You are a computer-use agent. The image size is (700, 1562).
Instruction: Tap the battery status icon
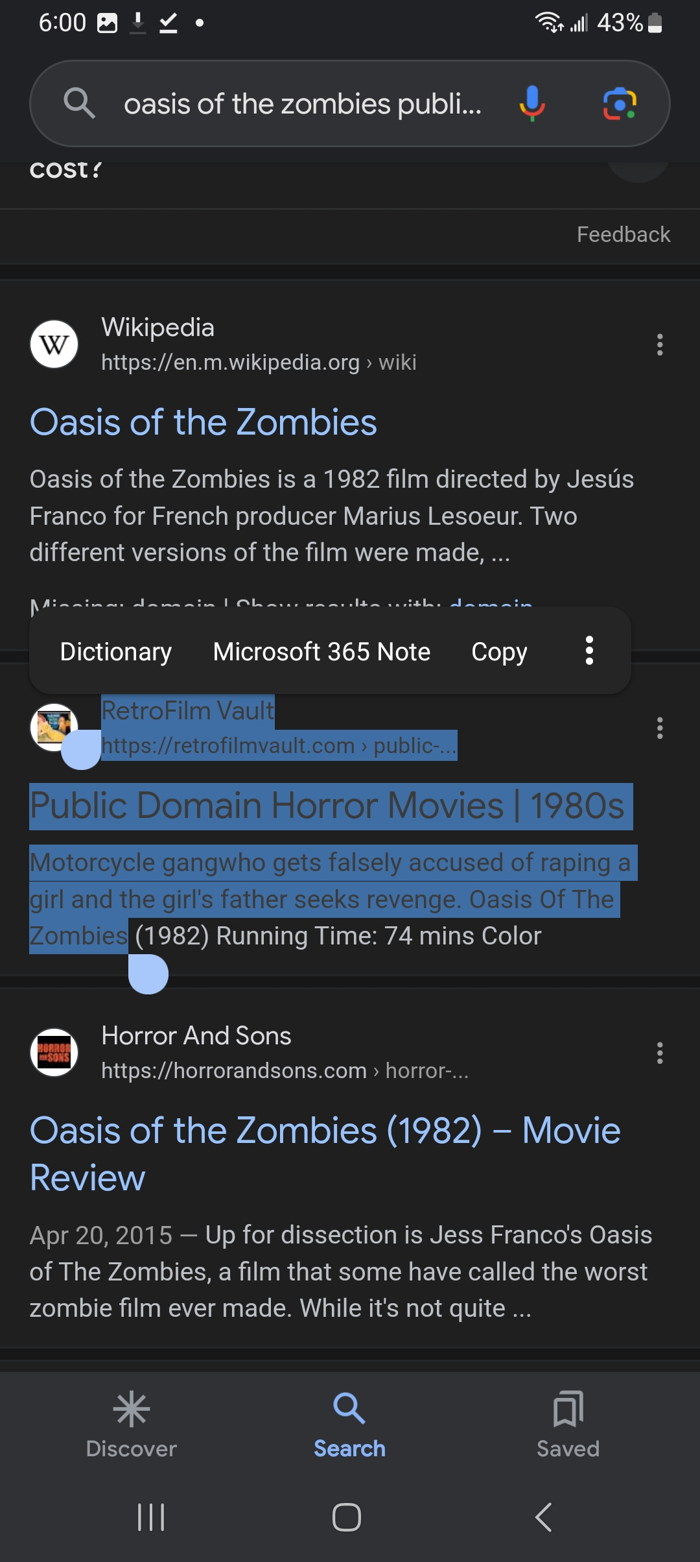655,23
